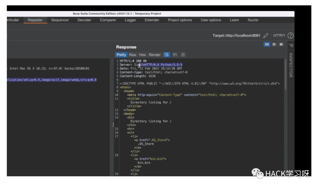Click the three-dot pane divider handle
This screenshot has height=188, width=320.
coord(113,125)
